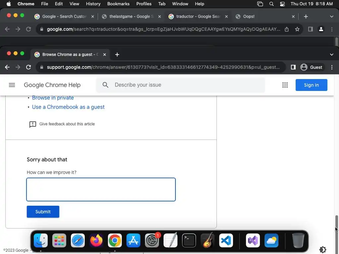This screenshot has height=254, width=339.
Task: Click the search magnifier icon in Help
Action: tap(105, 85)
